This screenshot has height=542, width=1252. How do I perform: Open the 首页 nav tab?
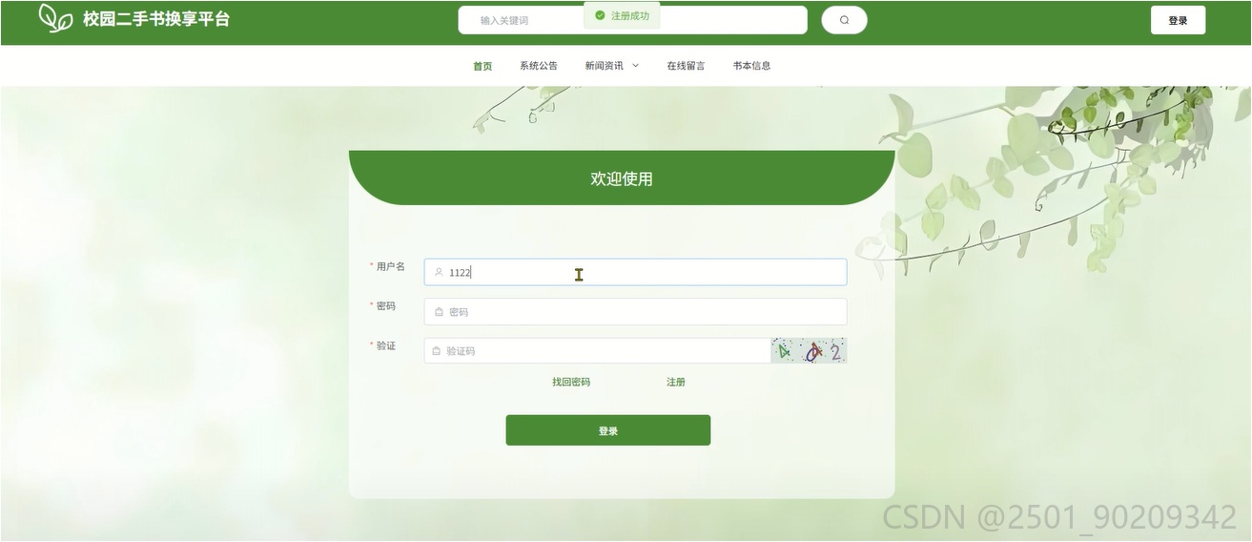point(482,66)
